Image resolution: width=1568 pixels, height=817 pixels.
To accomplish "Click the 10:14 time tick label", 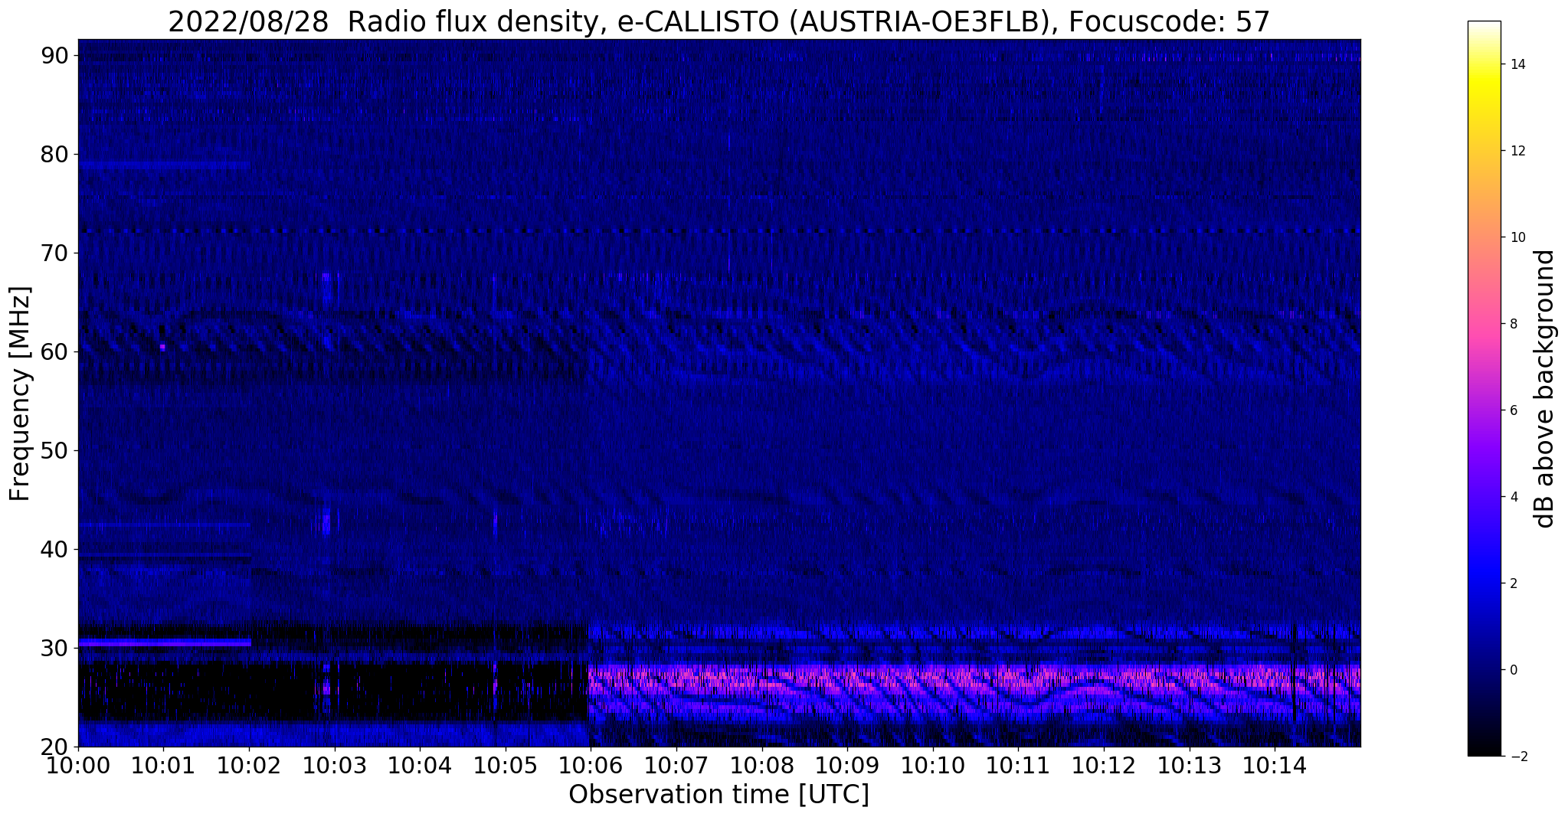I will click(1275, 765).
